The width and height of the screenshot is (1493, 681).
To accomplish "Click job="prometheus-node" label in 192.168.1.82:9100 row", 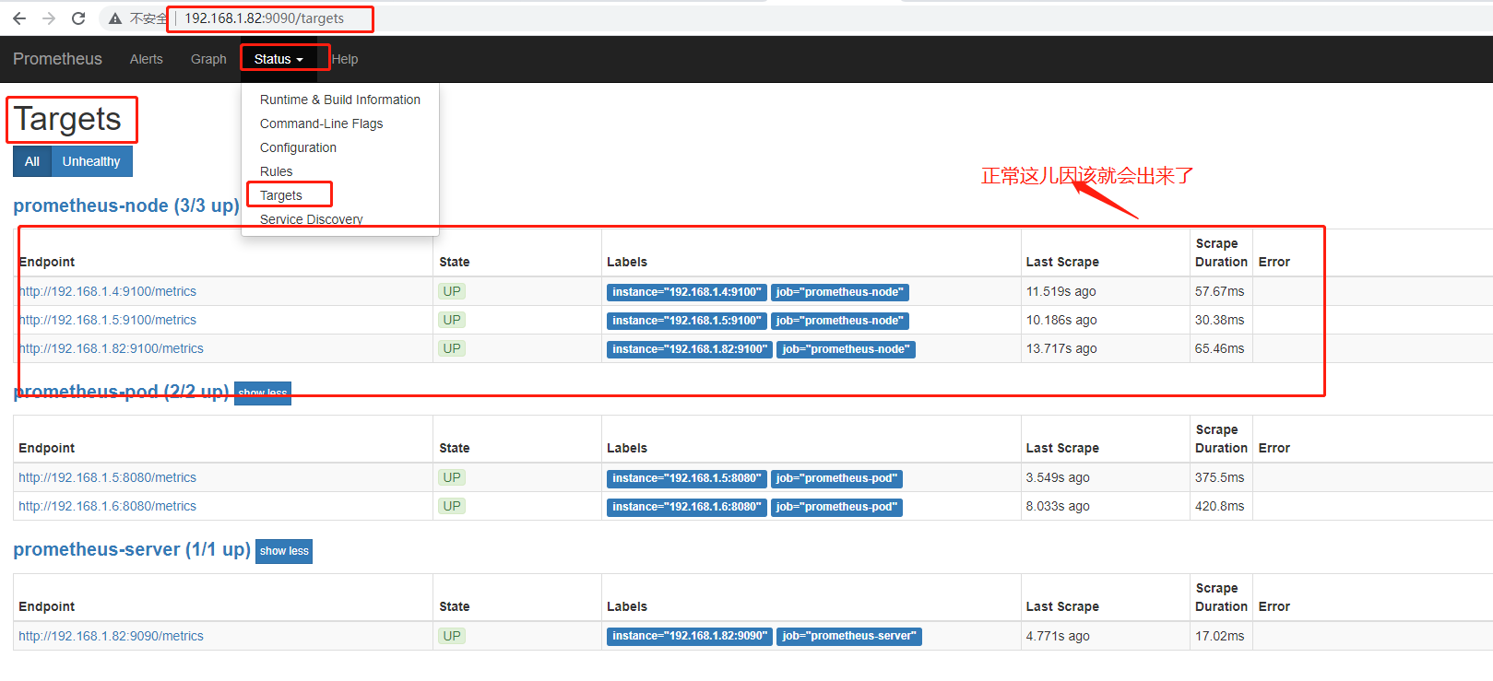I will pos(846,349).
